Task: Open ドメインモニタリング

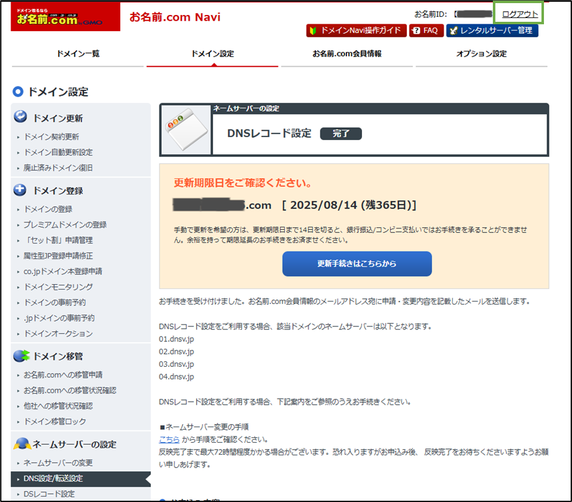Action: (59, 287)
